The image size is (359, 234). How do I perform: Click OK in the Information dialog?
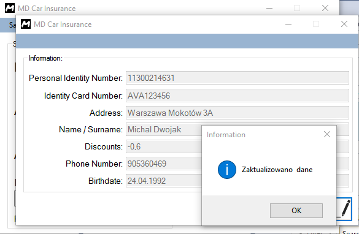[296, 211]
